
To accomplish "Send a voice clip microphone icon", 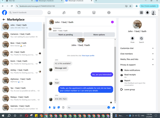I will tap(50, 107).
